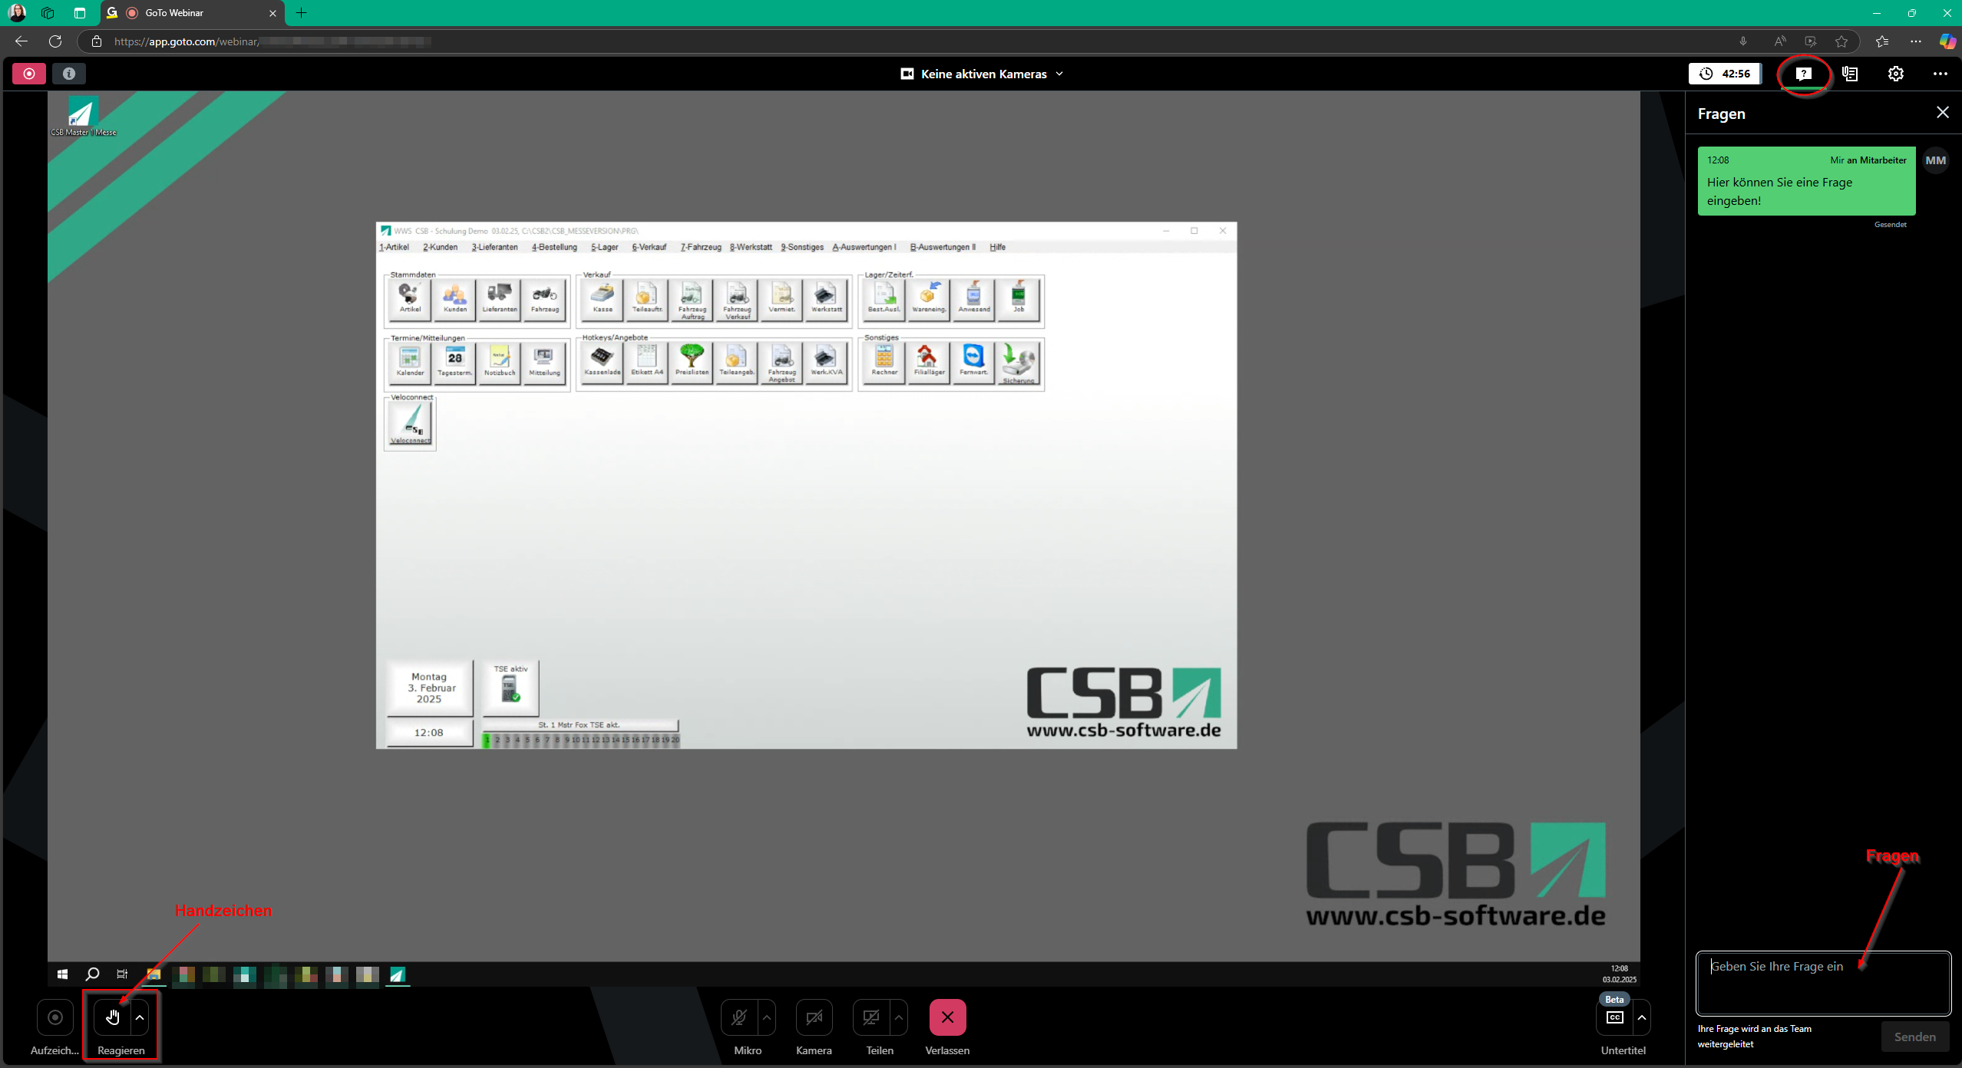Open 8-Werkstatt menu in CSB window
The image size is (1962, 1068).
751,247
